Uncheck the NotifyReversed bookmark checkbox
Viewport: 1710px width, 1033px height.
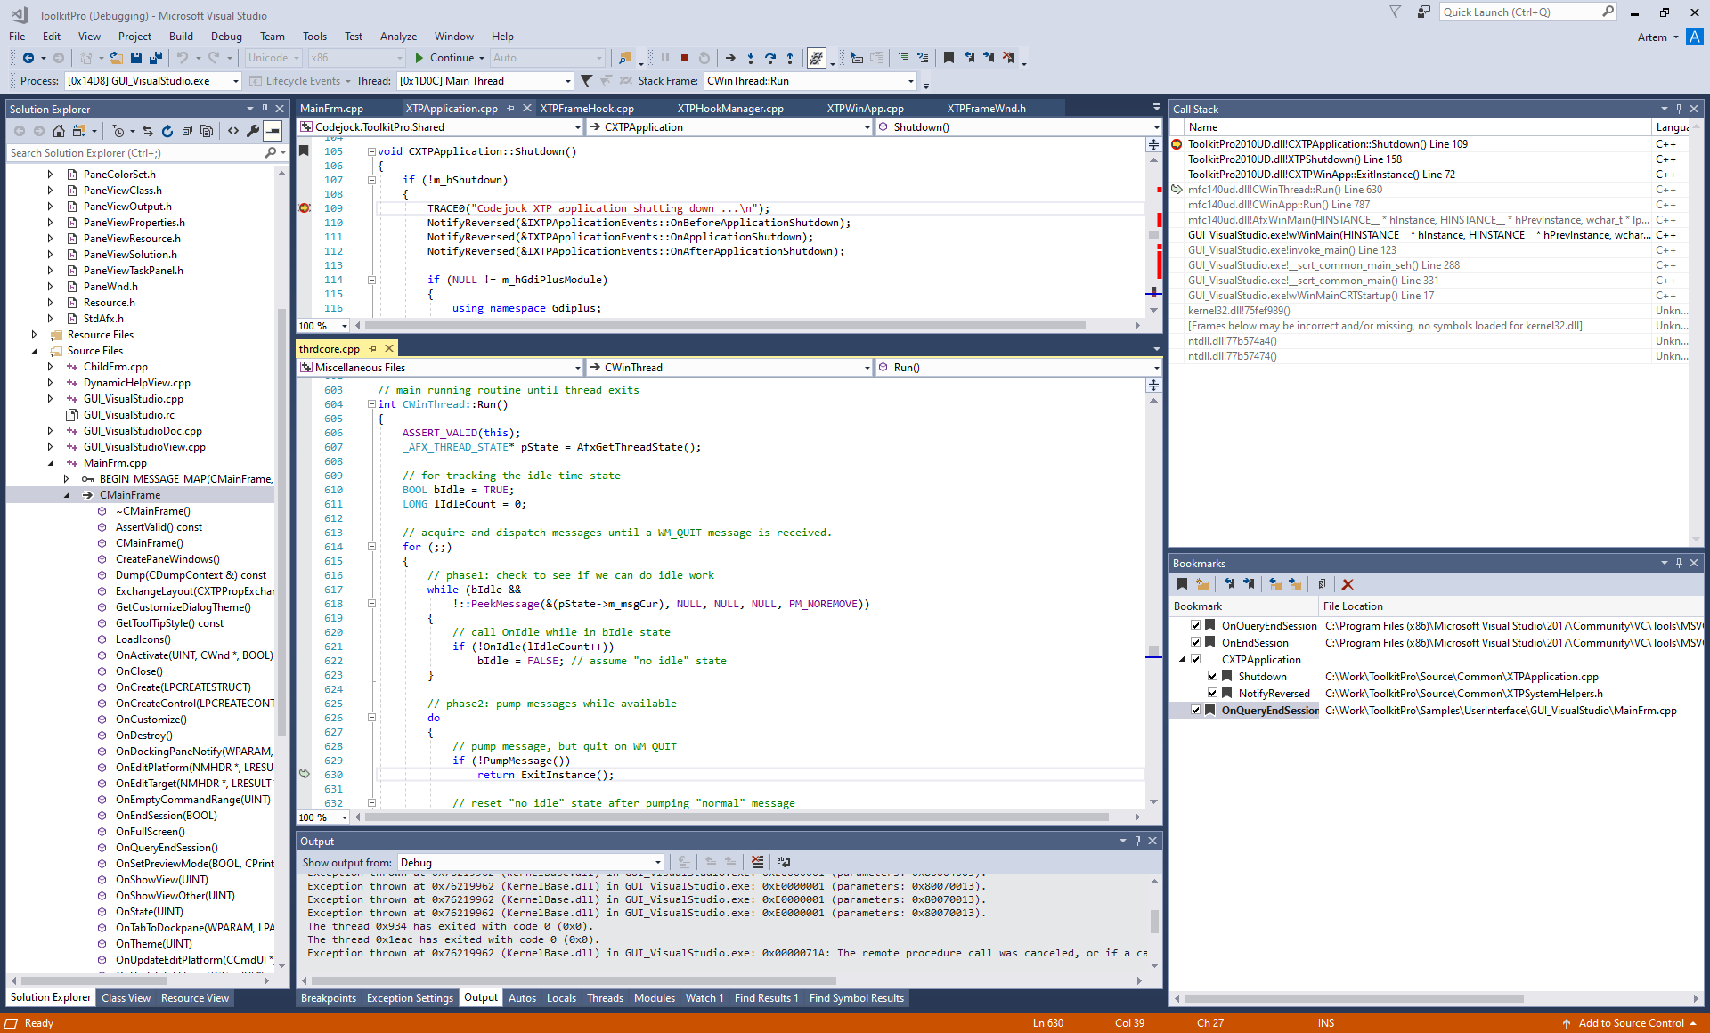click(1212, 693)
